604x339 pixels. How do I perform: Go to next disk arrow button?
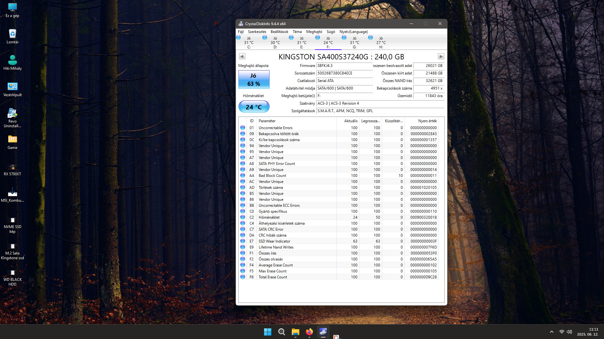441,56
